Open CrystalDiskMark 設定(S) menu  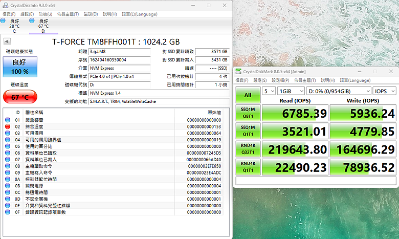click(260, 80)
